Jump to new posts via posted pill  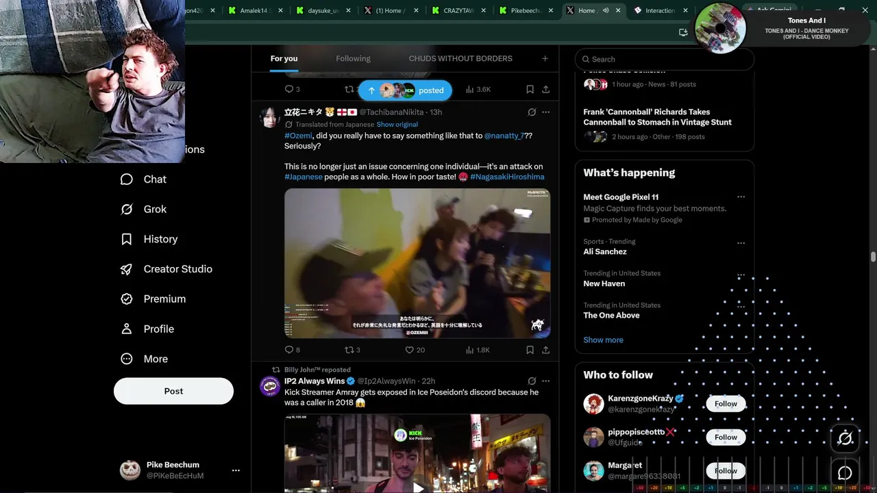click(406, 90)
